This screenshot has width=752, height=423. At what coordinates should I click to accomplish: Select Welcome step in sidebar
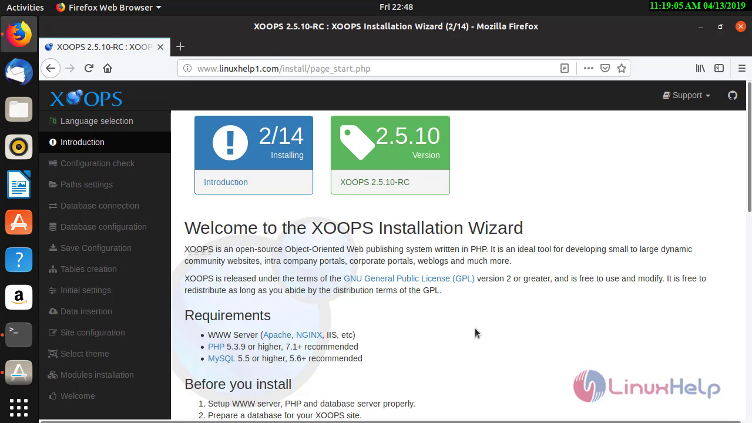(x=105, y=396)
